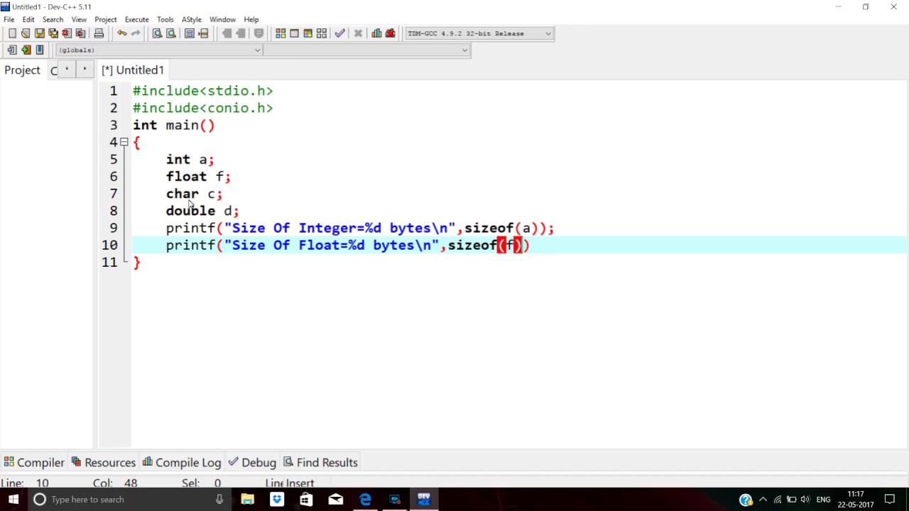The width and height of the screenshot is (909, 511).
Task: Open the TDM-GCC compiler configuration dropdown
Action: [x=547, y=33]
